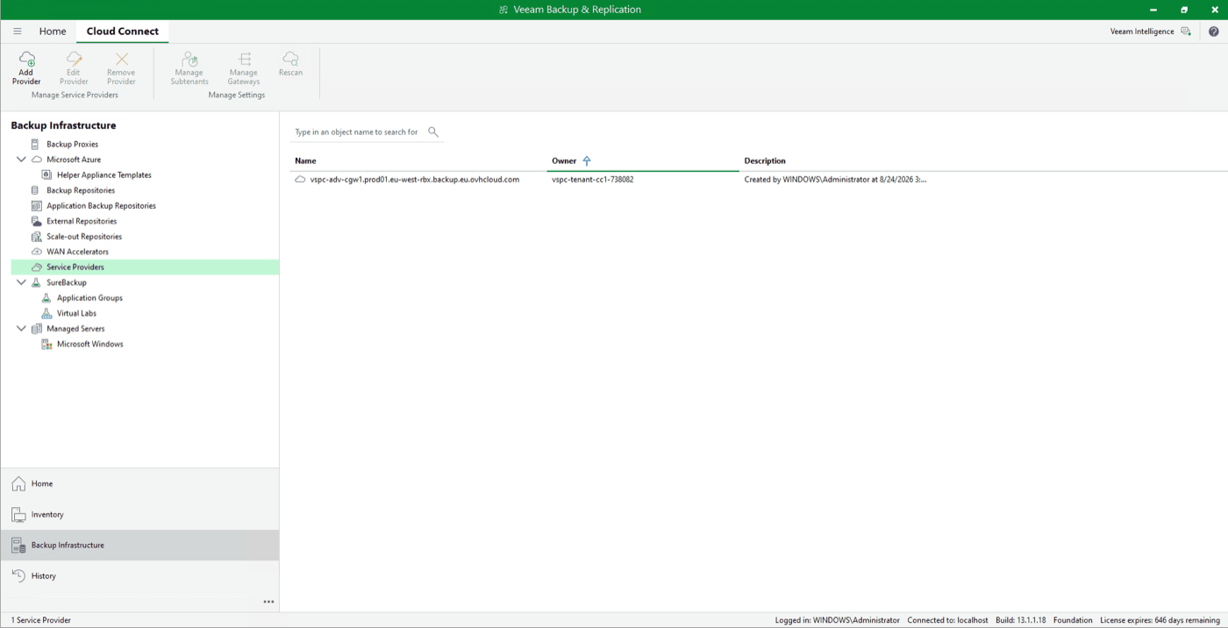Open the navigation pane overflow dots
The height and width of the screenshot is (628, 1228).
tap(268, 602)
